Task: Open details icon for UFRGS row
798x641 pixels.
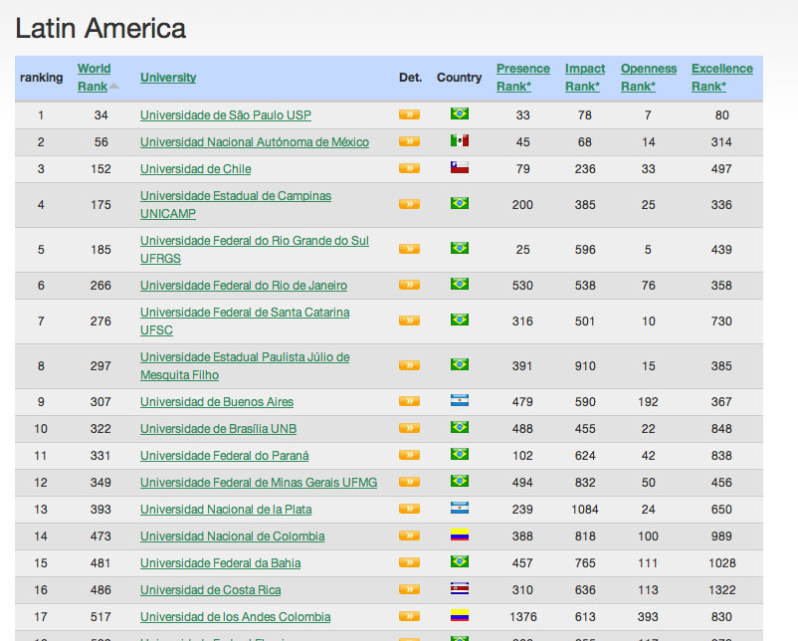Action: pos(409,249)
